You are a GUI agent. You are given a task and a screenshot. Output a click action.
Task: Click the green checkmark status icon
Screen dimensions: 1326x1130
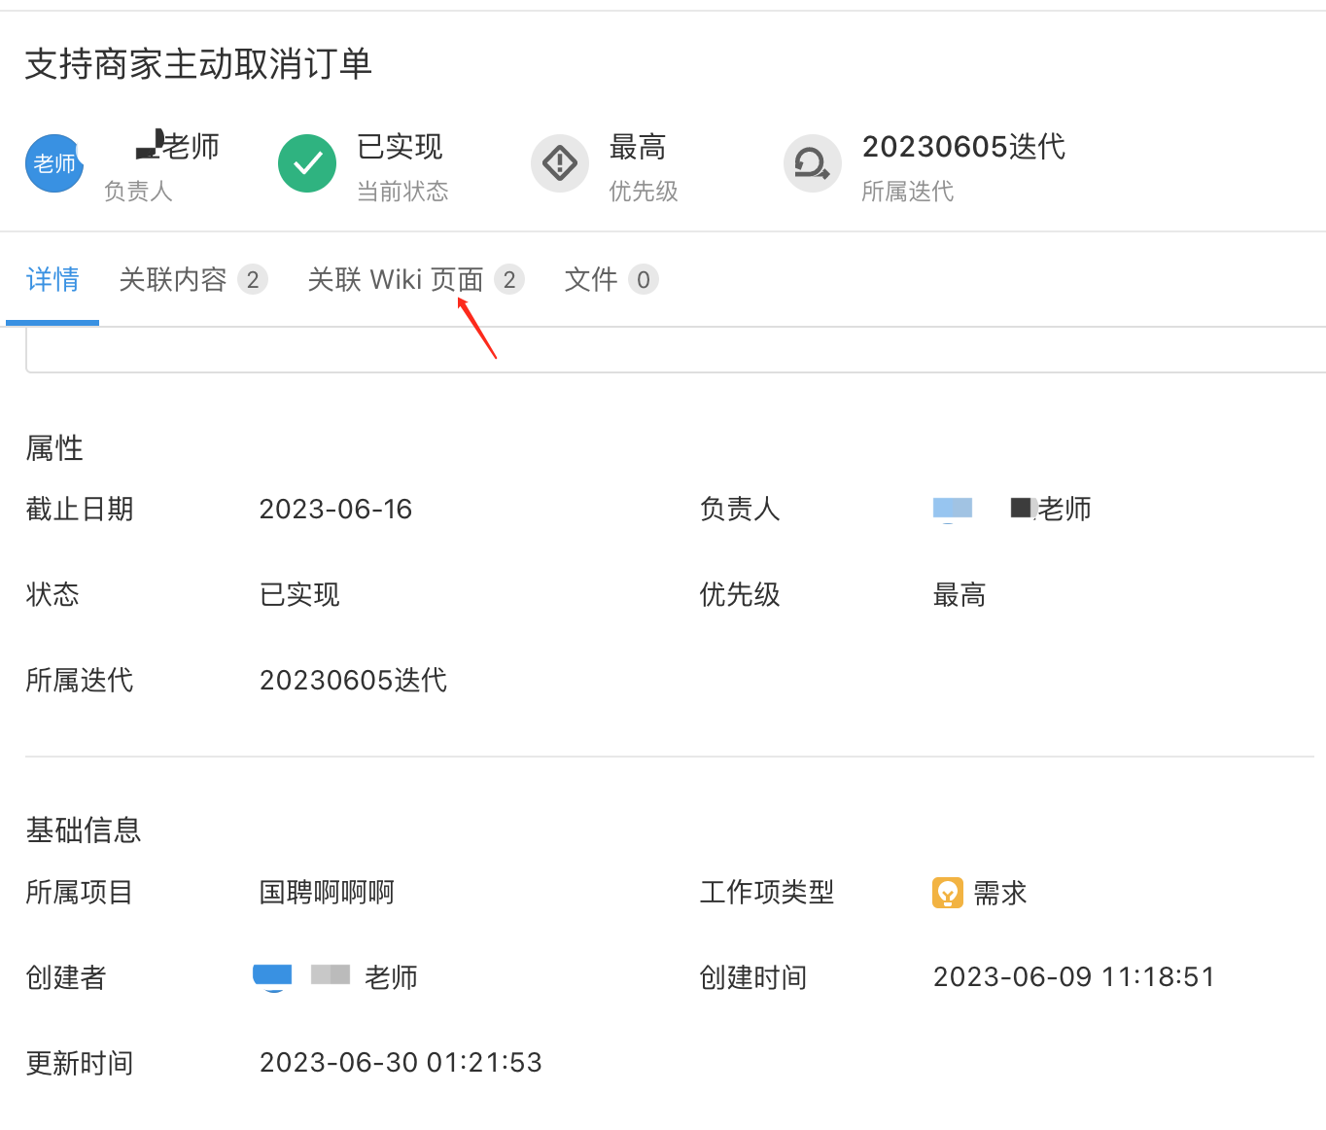click(x=307, y=163)
